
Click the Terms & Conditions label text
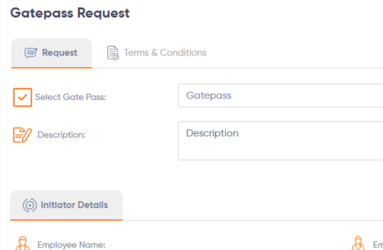pyautogui.click(x=166, y=53)
